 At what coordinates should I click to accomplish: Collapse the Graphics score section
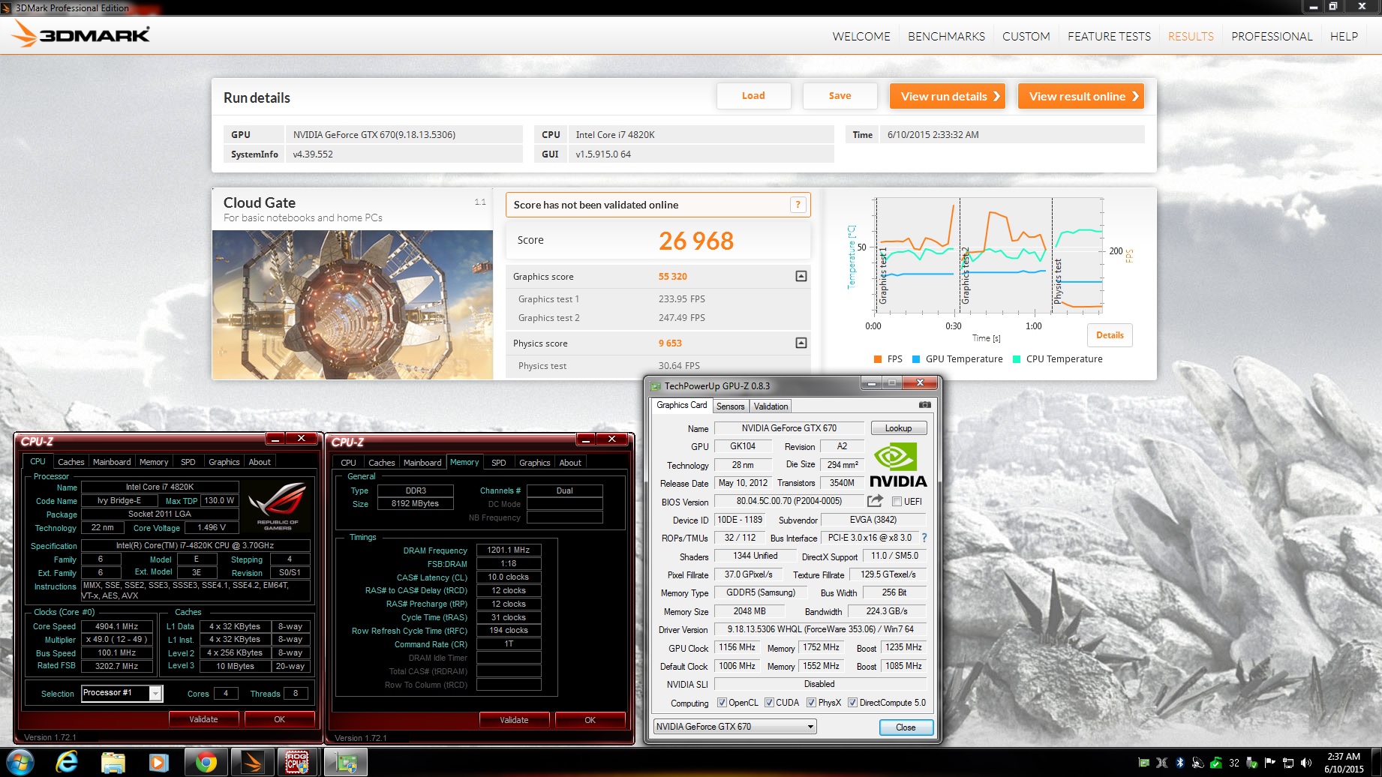(x=801, y=277)
